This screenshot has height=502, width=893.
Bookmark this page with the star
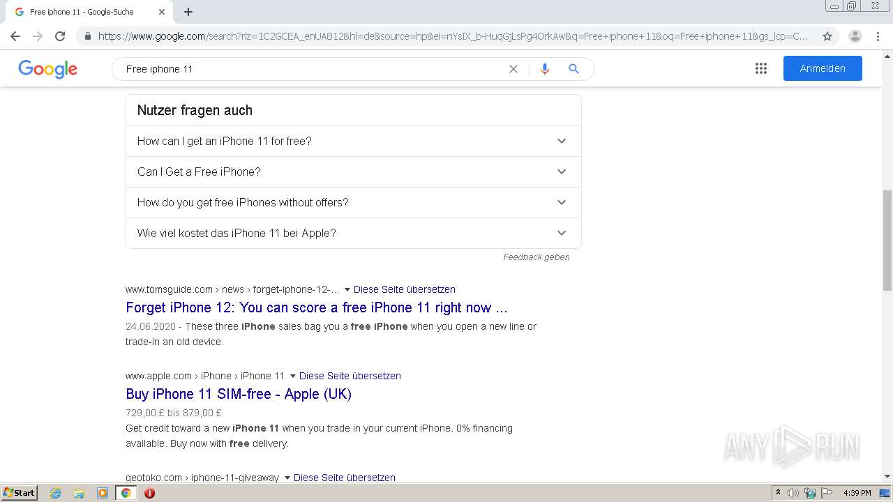(x=827, y=36)
